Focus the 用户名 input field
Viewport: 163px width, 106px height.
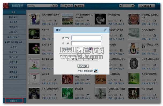pyautogui.click(x=86, y=38)
